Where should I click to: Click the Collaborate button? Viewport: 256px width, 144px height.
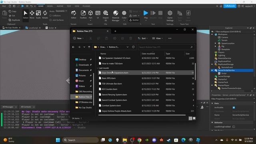230,6
